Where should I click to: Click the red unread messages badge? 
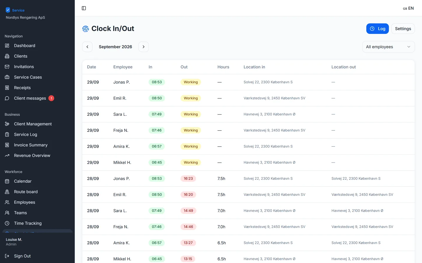tap(51, 98)
